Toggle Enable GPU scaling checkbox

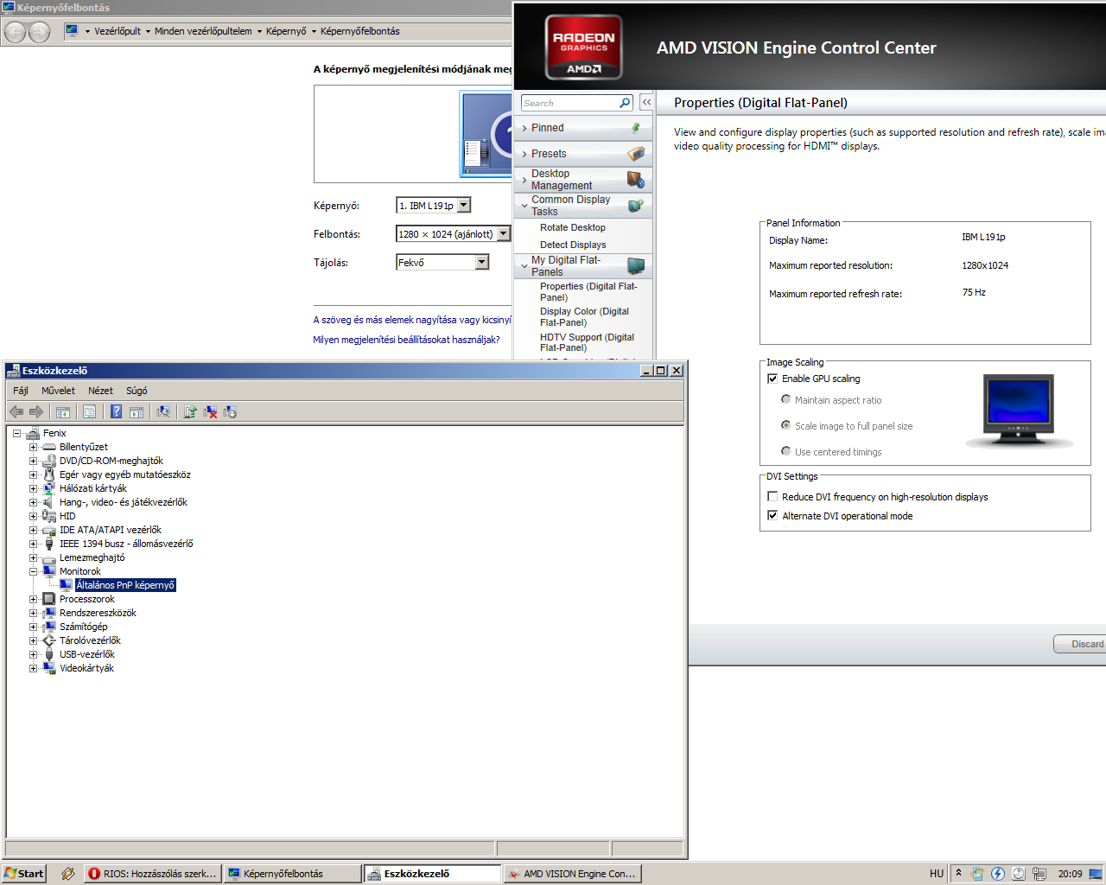point(772,379)
